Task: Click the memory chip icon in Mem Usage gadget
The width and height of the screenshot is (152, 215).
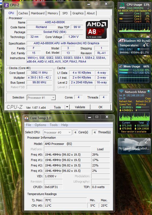Action: (x=121, y=66)
